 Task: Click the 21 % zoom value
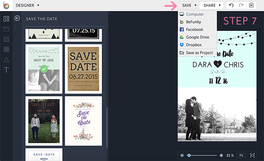coord(230,155)
